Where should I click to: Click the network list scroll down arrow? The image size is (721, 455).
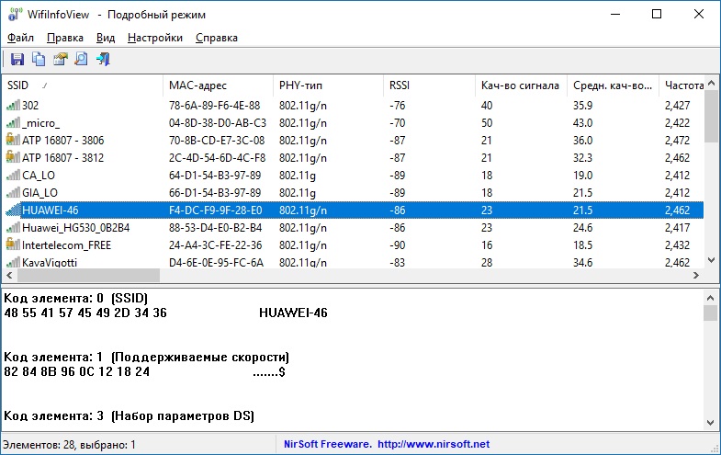click(x=711, y=260)
